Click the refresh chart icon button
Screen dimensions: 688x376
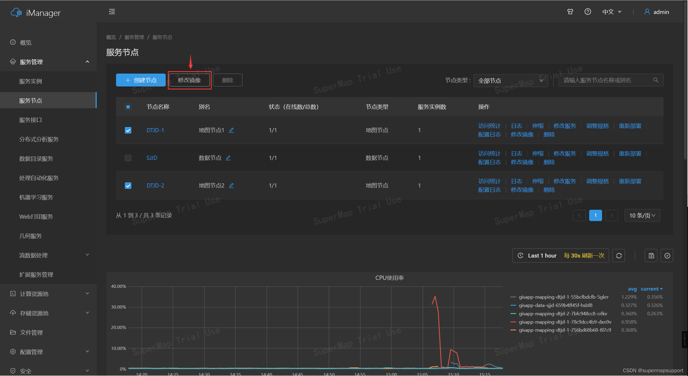(619, 256)
